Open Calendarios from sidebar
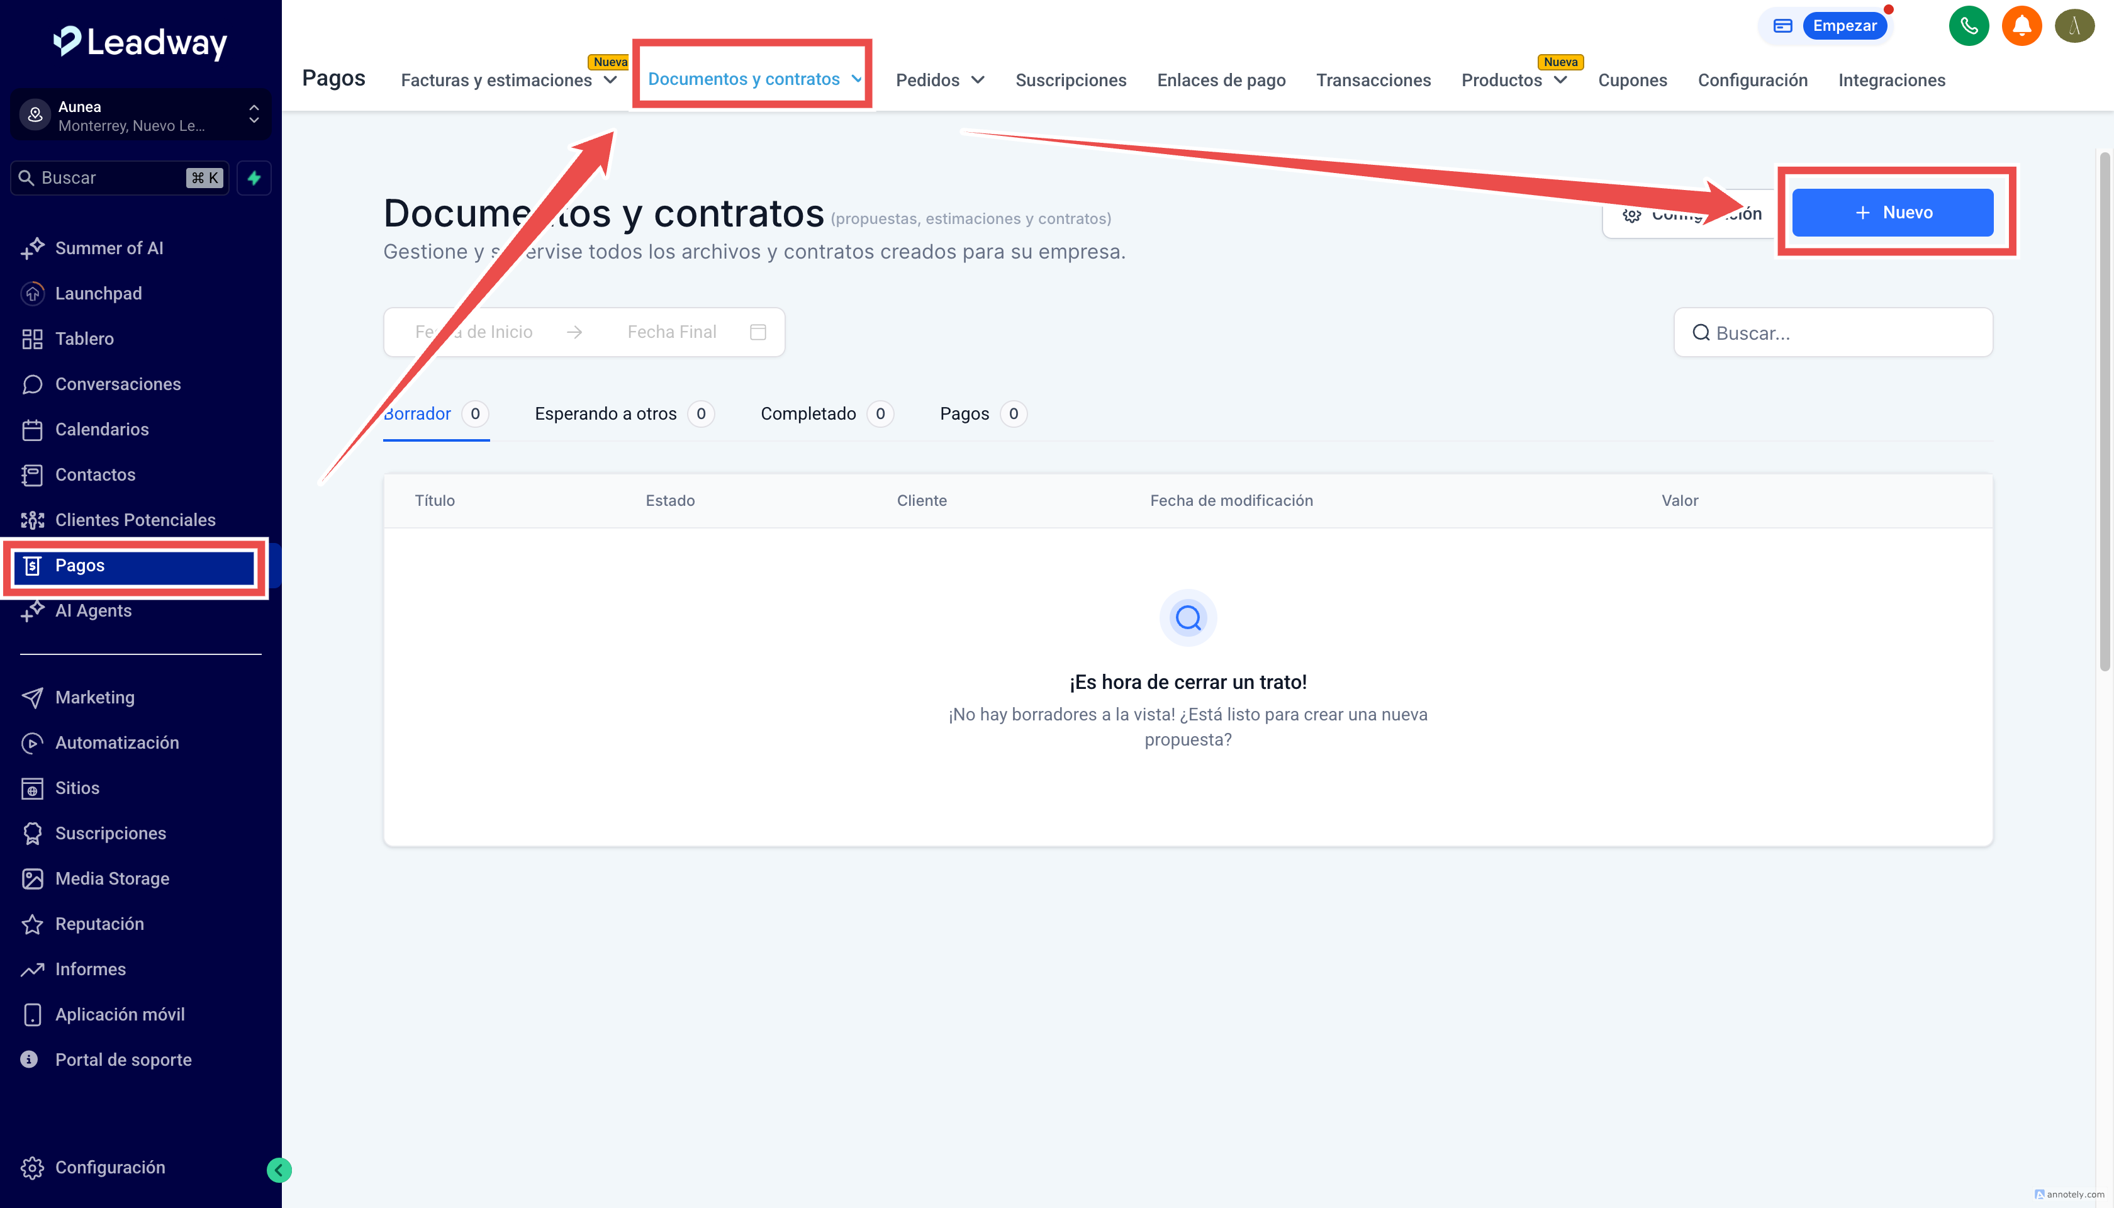This screenshot has width=2114, height=1208. coord(101,429)
